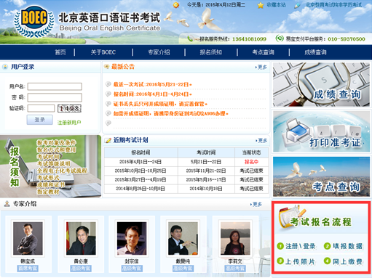
Task: Click the 考试报名流程 notebook icon
Action: [x=289, y=215]
